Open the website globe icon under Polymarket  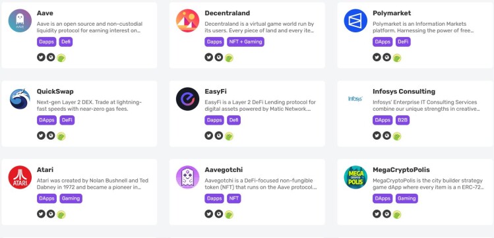point(386,57)
